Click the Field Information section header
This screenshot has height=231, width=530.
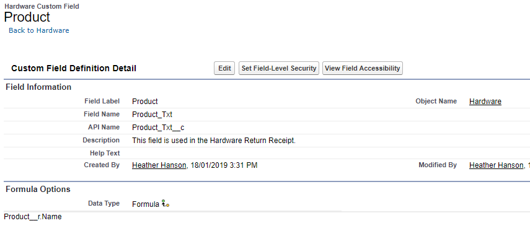click(38, 87)
